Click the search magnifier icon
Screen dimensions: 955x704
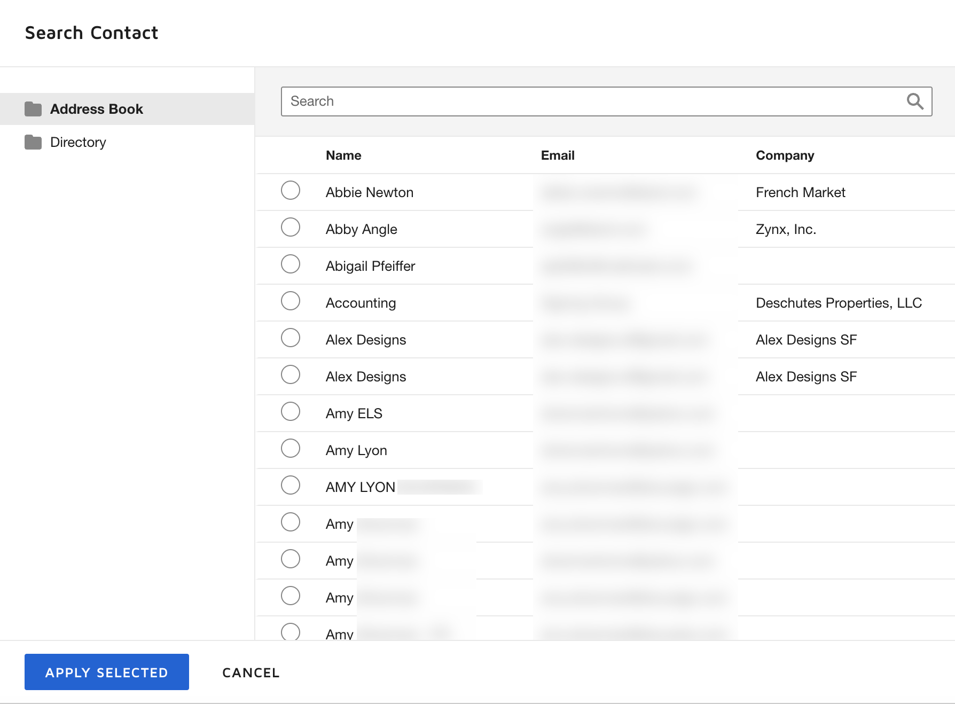[914, 101]
